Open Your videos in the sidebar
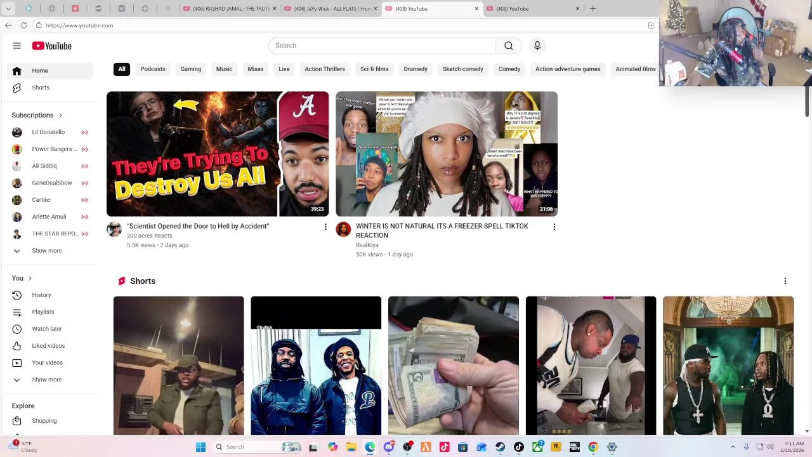This screenshot has width=812, height=457. point(50,362)
